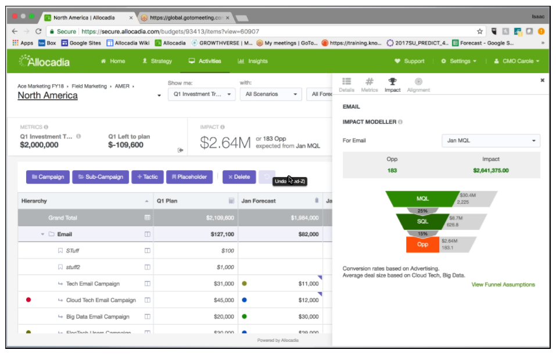Sort by Hierarchy column arrow
This screenshot has height=357, width=556.
pos(147,201)
